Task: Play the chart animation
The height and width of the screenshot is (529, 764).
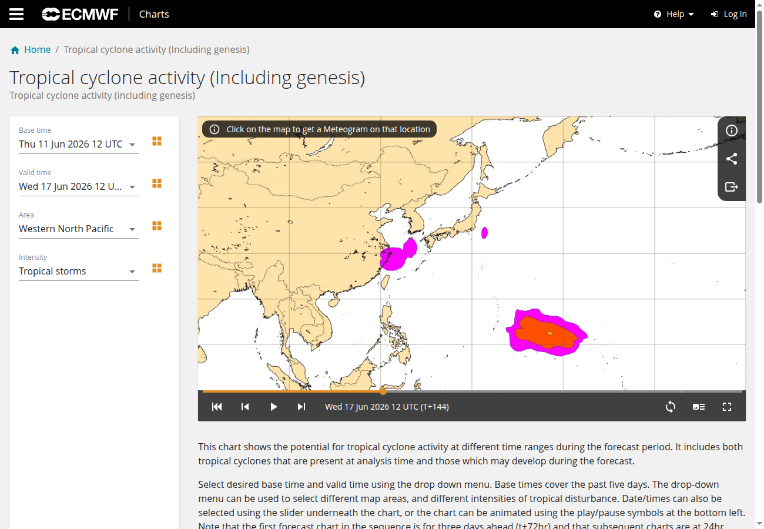Action: click(273, 407)
